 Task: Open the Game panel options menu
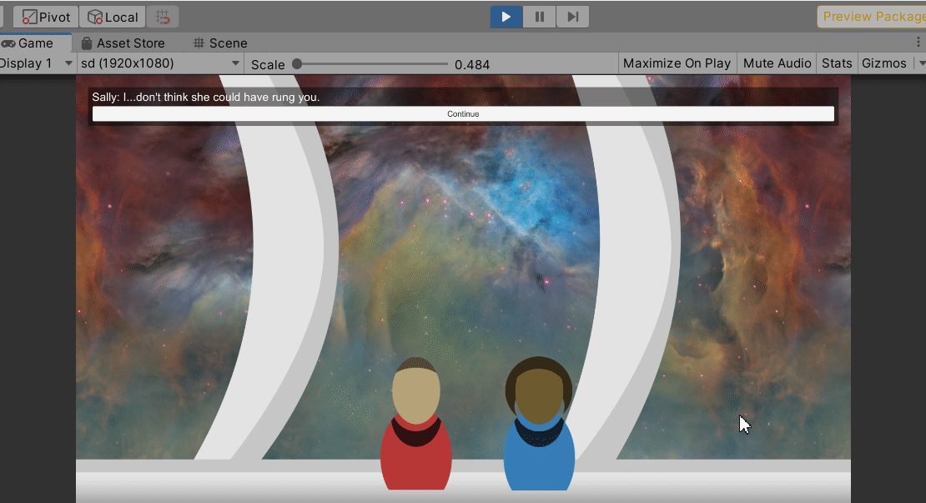tap(918, 43)
